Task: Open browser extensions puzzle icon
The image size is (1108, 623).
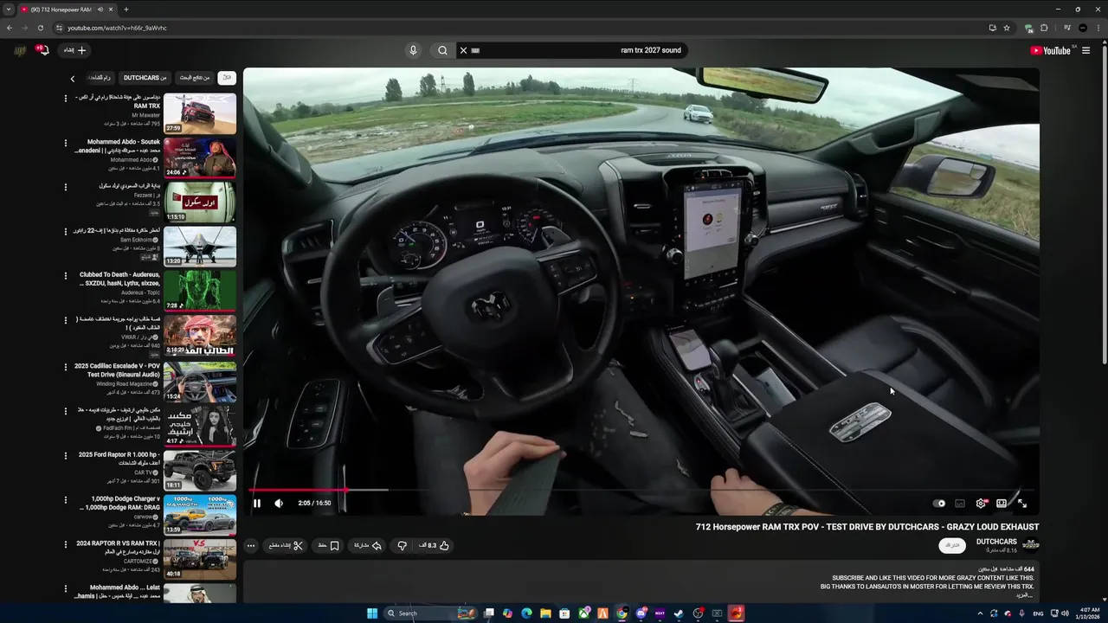Action: 1044,28
